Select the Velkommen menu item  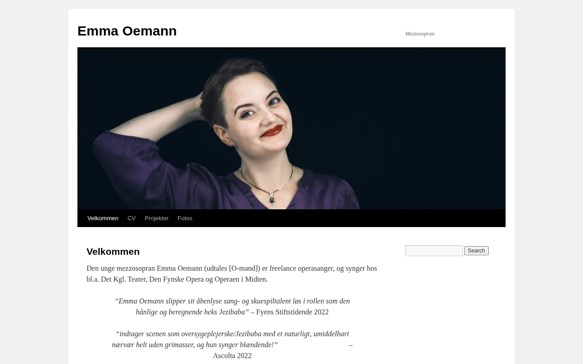103,218
